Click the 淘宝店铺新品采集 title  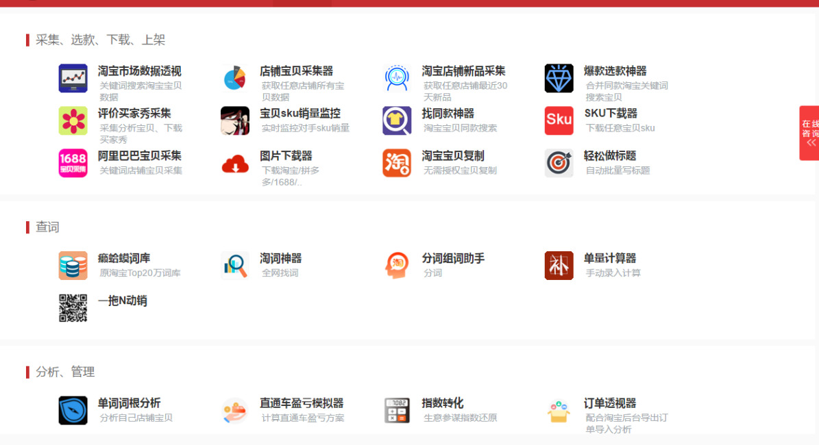tap(463, 71)
